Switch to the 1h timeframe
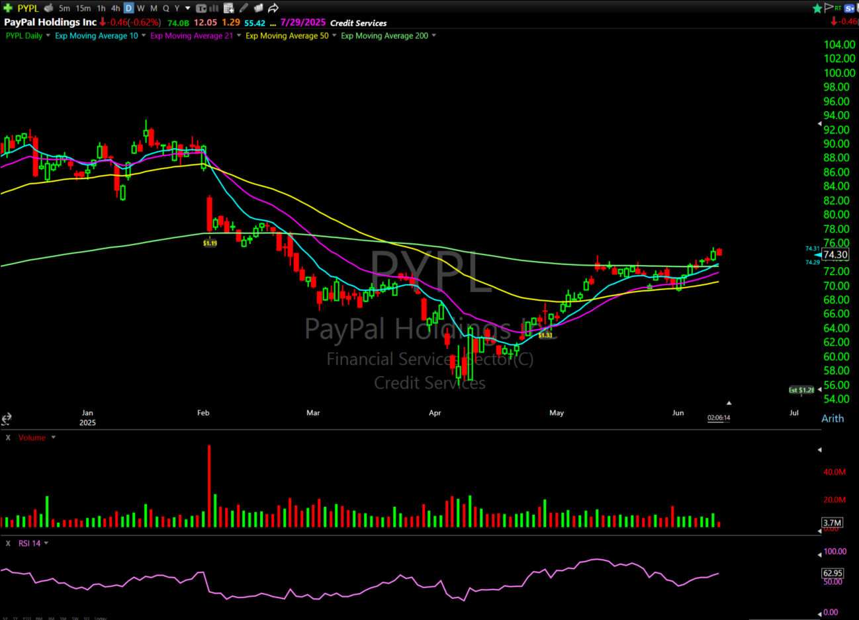 101,8
